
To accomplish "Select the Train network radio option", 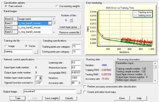I will pos(6,6).
